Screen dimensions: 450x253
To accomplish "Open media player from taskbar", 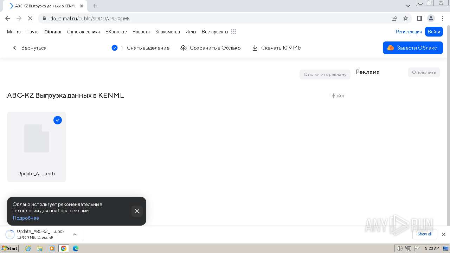I will click(52, 248).
